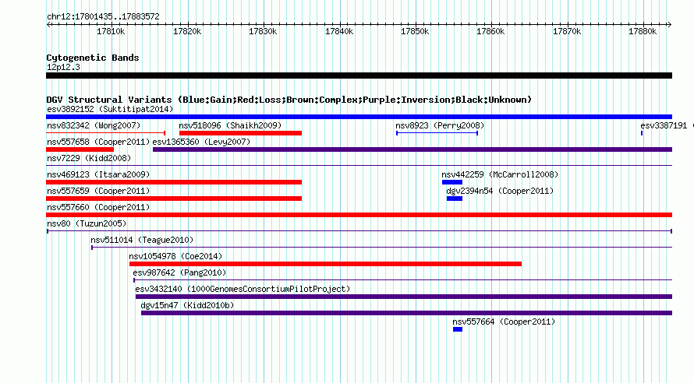Open nsv557658 (Cooper2011) label

click(98, 142)
